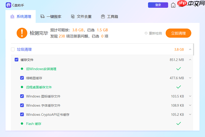Click the C盘助手 app logo icon
This screenshot has height=137, width=205.
coord(8,5)
